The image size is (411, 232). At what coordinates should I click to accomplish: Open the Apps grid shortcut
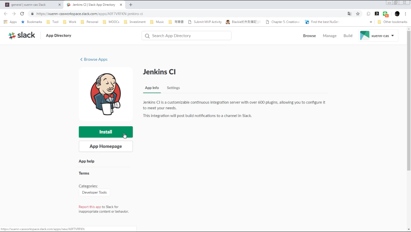pos(10,22)
